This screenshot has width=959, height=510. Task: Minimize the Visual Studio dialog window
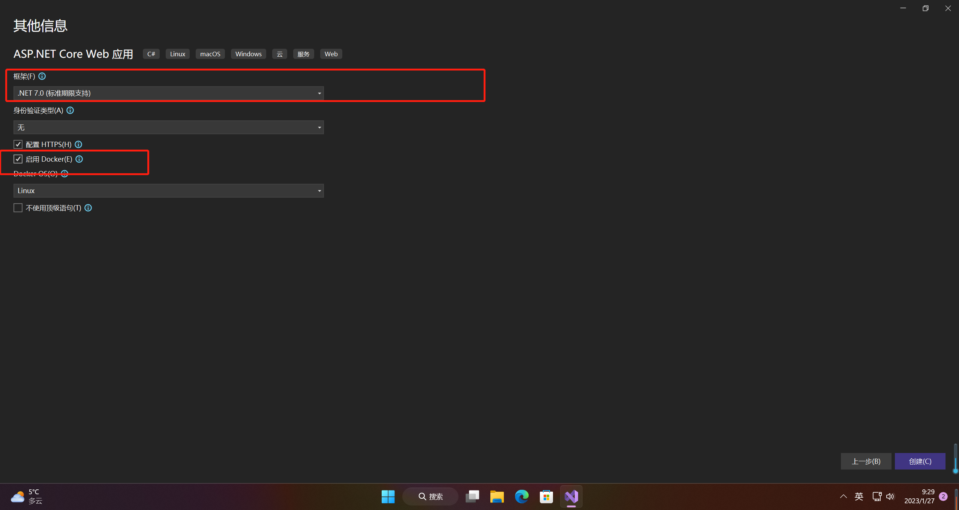[903, 8]
